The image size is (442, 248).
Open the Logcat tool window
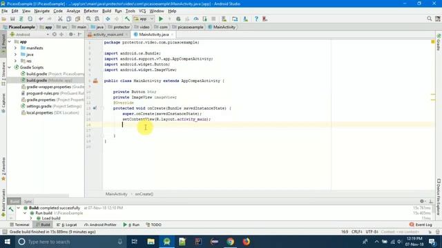click(x=67, y=225)
